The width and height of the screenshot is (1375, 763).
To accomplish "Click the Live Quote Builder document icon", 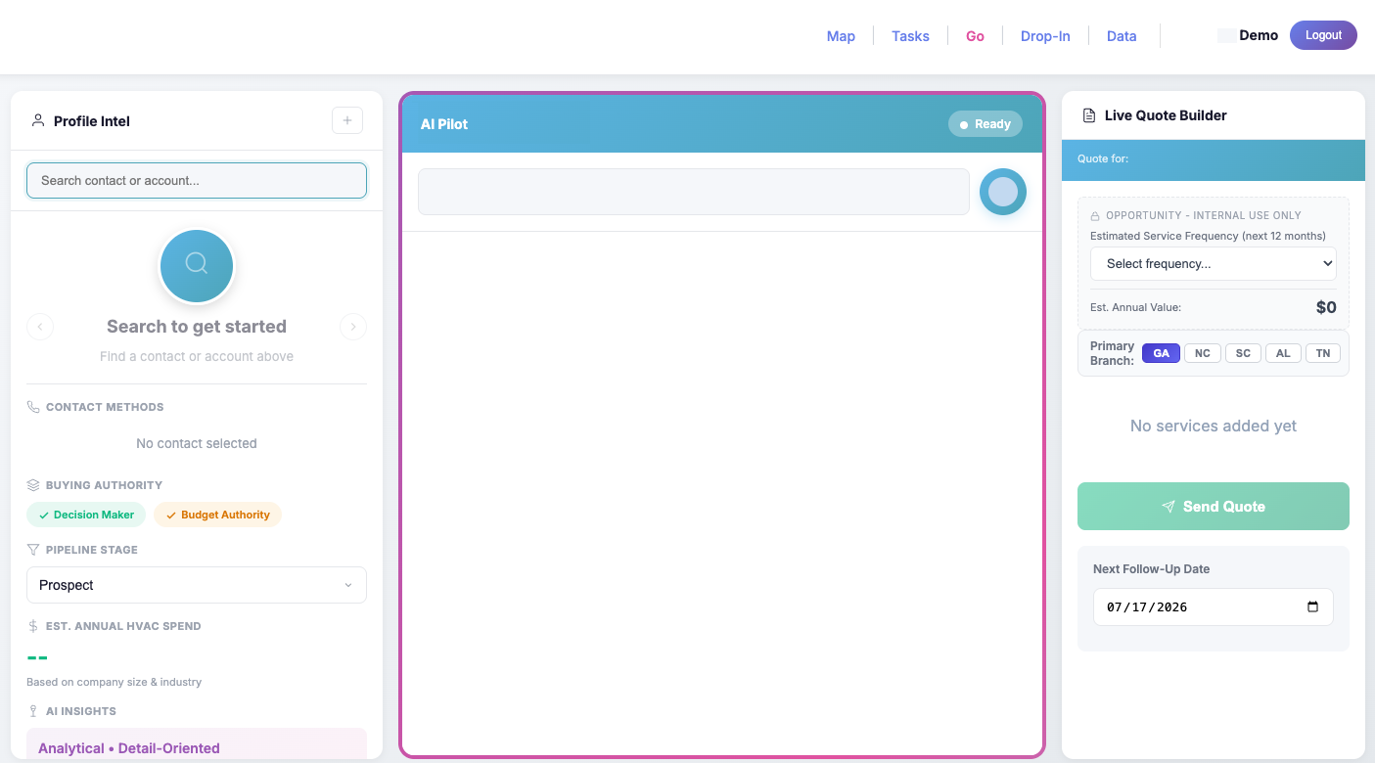I will point(1089,115).
